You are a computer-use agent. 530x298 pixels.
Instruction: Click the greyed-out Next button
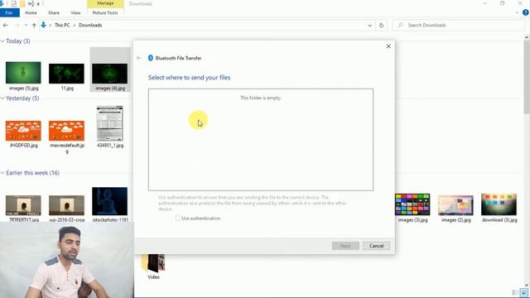[345, 246]
